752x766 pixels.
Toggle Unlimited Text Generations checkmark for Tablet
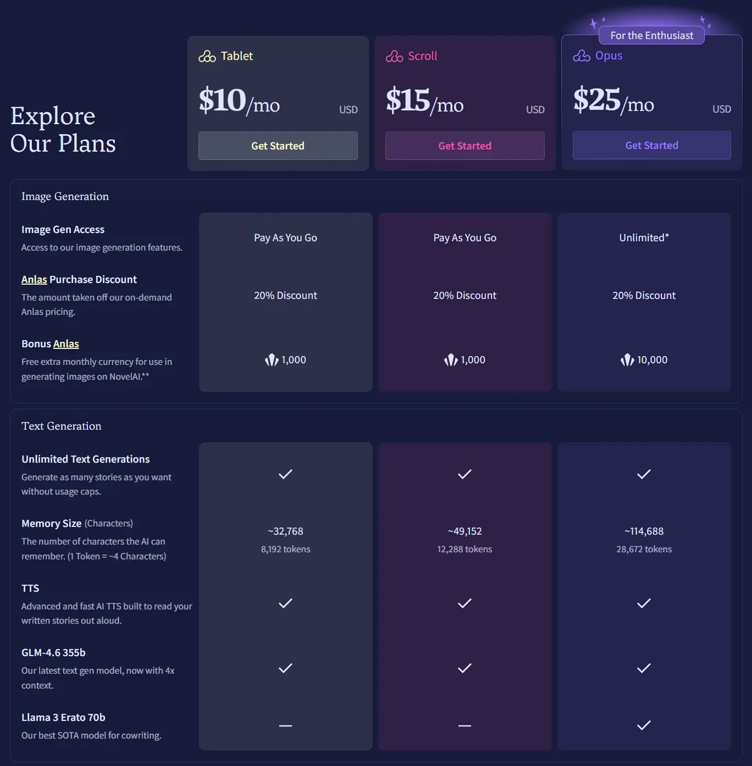pos(285,474)
